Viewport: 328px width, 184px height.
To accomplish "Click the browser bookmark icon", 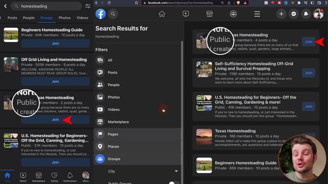I will (136, 3).
